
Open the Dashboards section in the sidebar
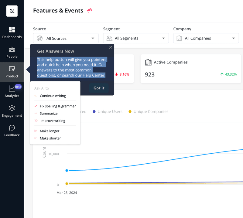(12, 32)
